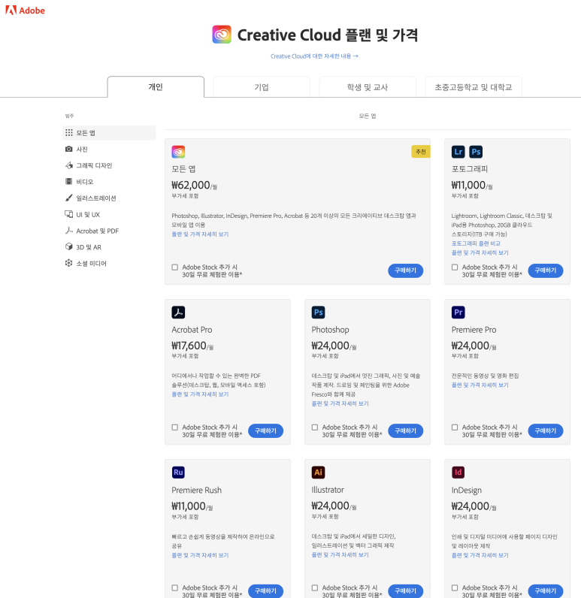Open 플랜 및 가격 자세히 보기 on Photoshop card
This screenshot has width=581, height=598.
click(340, 403)
